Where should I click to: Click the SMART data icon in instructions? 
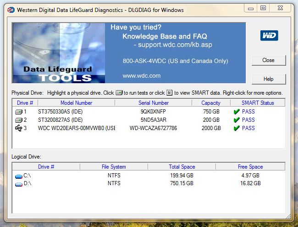point(169,92)
